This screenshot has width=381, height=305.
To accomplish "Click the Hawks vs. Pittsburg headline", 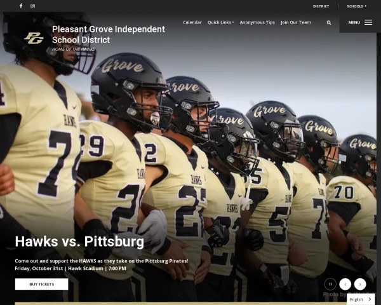I will coord(79,241).
